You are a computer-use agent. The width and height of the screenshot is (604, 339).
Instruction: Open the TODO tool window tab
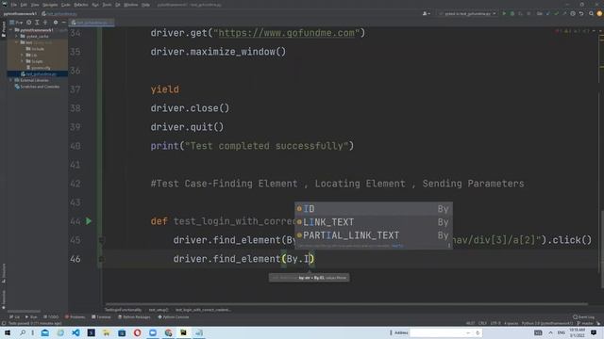(51, 317)
